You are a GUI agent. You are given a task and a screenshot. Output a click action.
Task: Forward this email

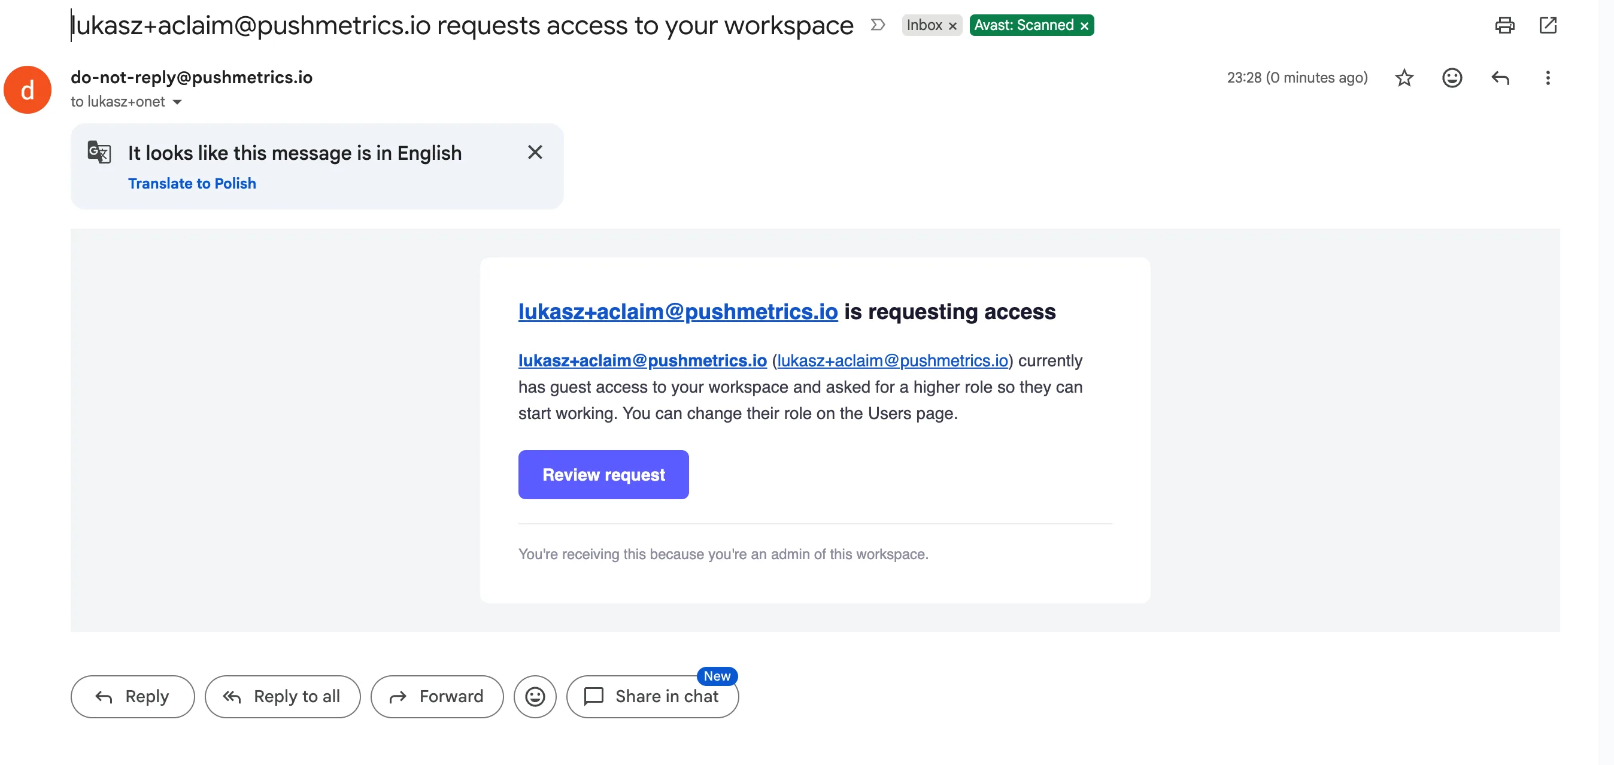point(436,696)
